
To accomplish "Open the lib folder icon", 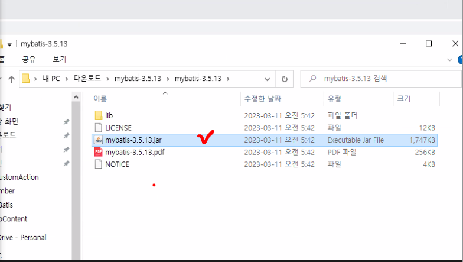I will pyautogui.click(x=98, y=115).
